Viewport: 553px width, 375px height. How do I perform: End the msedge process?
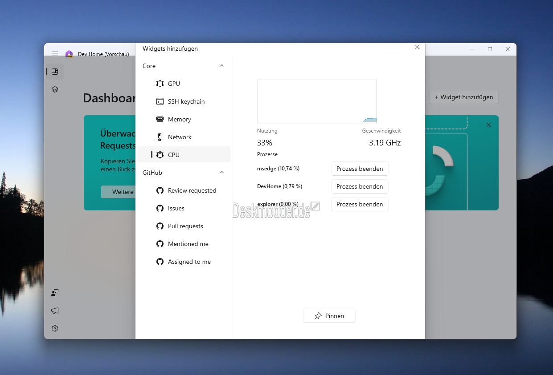[360, 169]
